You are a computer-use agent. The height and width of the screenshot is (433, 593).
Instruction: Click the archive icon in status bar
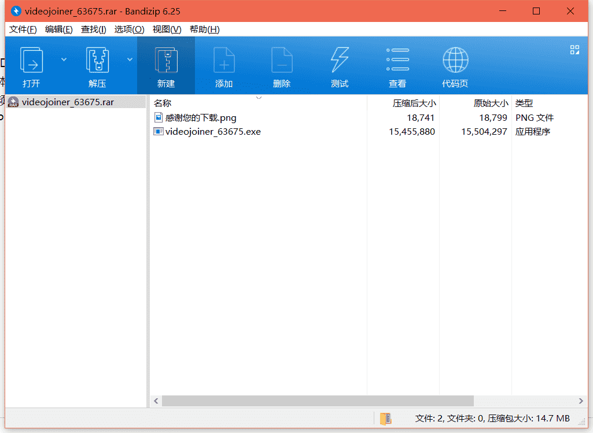pos(385,419)
